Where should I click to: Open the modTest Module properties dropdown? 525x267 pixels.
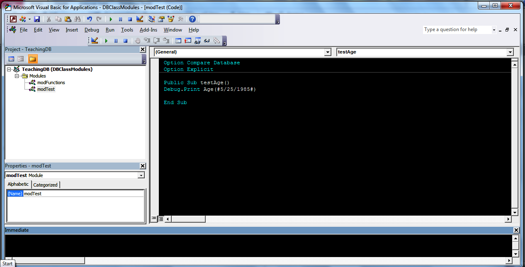(x=141, y=175)
